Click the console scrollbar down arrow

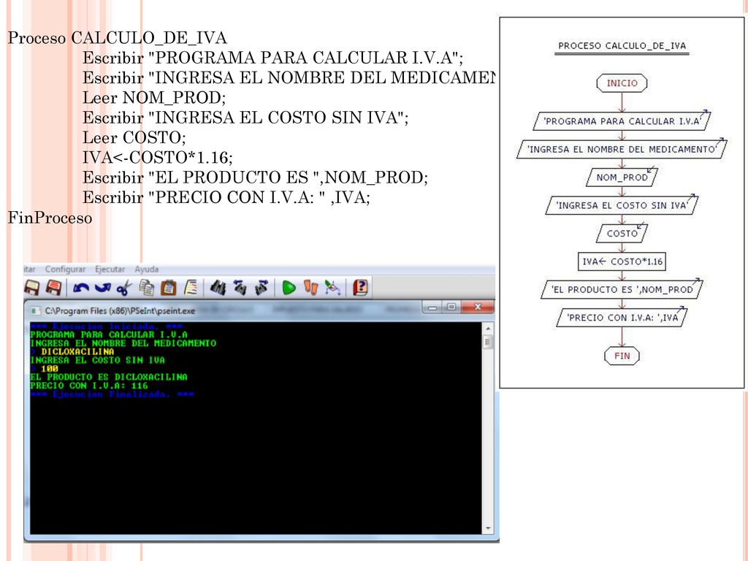pos(487,528)
